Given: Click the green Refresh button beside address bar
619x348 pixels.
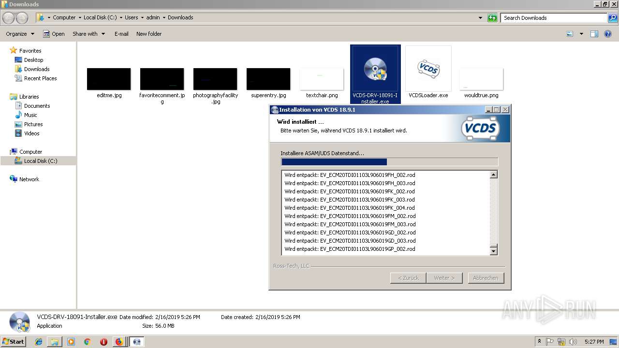Looking at the screenshot, I should (x=492, y=18).
